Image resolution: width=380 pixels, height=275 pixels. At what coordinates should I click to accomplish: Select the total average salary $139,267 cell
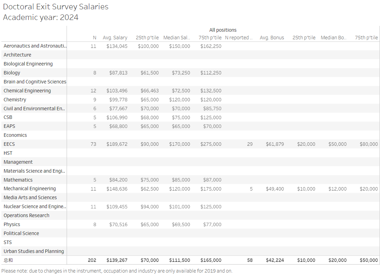click(x=117, y=260)
